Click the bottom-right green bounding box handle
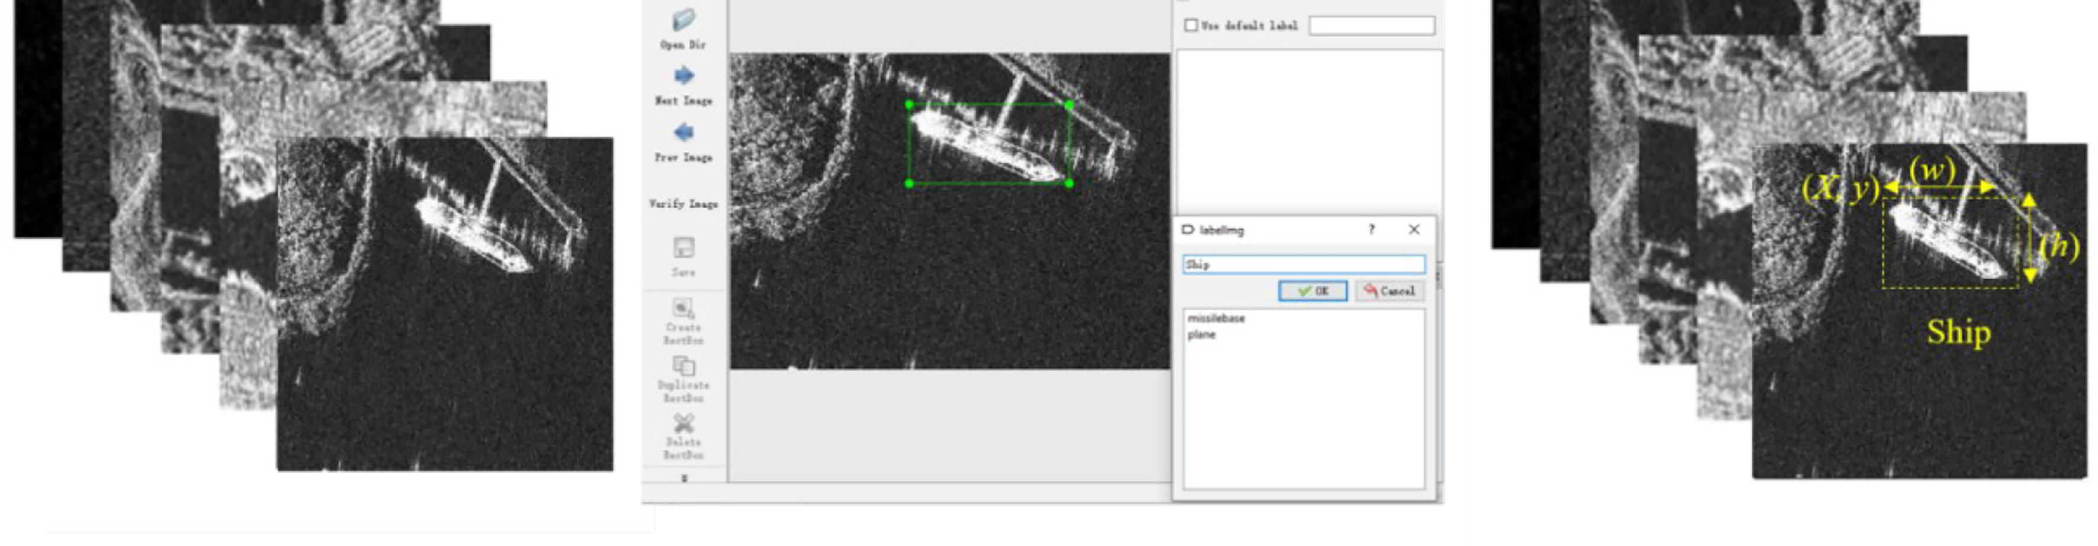The image size is (2098, 546). [1069, 183]
